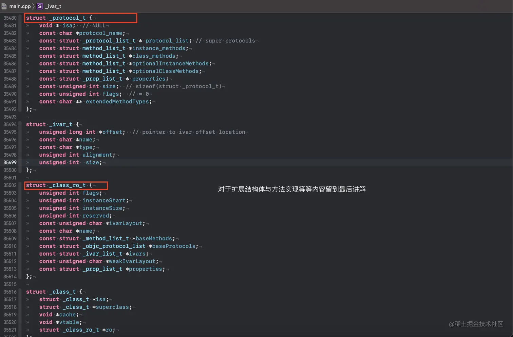Click the protocol_name identifier
This screenshot has width=513, height=337.
100,33
